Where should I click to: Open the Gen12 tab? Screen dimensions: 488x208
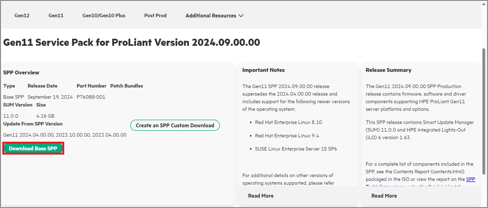pos(22,16)
